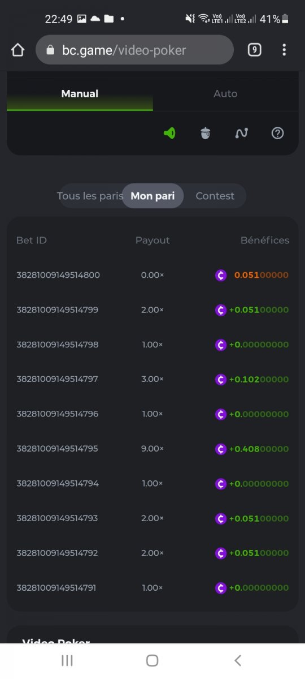Viewport: 305px width, 679px height.
Task: Open bet ID ending in 514795
Action: pyautogui.click(x=57, y=449)
